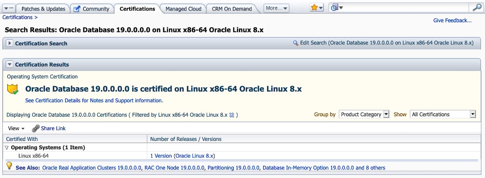Click the Community tab icon
485x178 pixels.
click(77, 8)
